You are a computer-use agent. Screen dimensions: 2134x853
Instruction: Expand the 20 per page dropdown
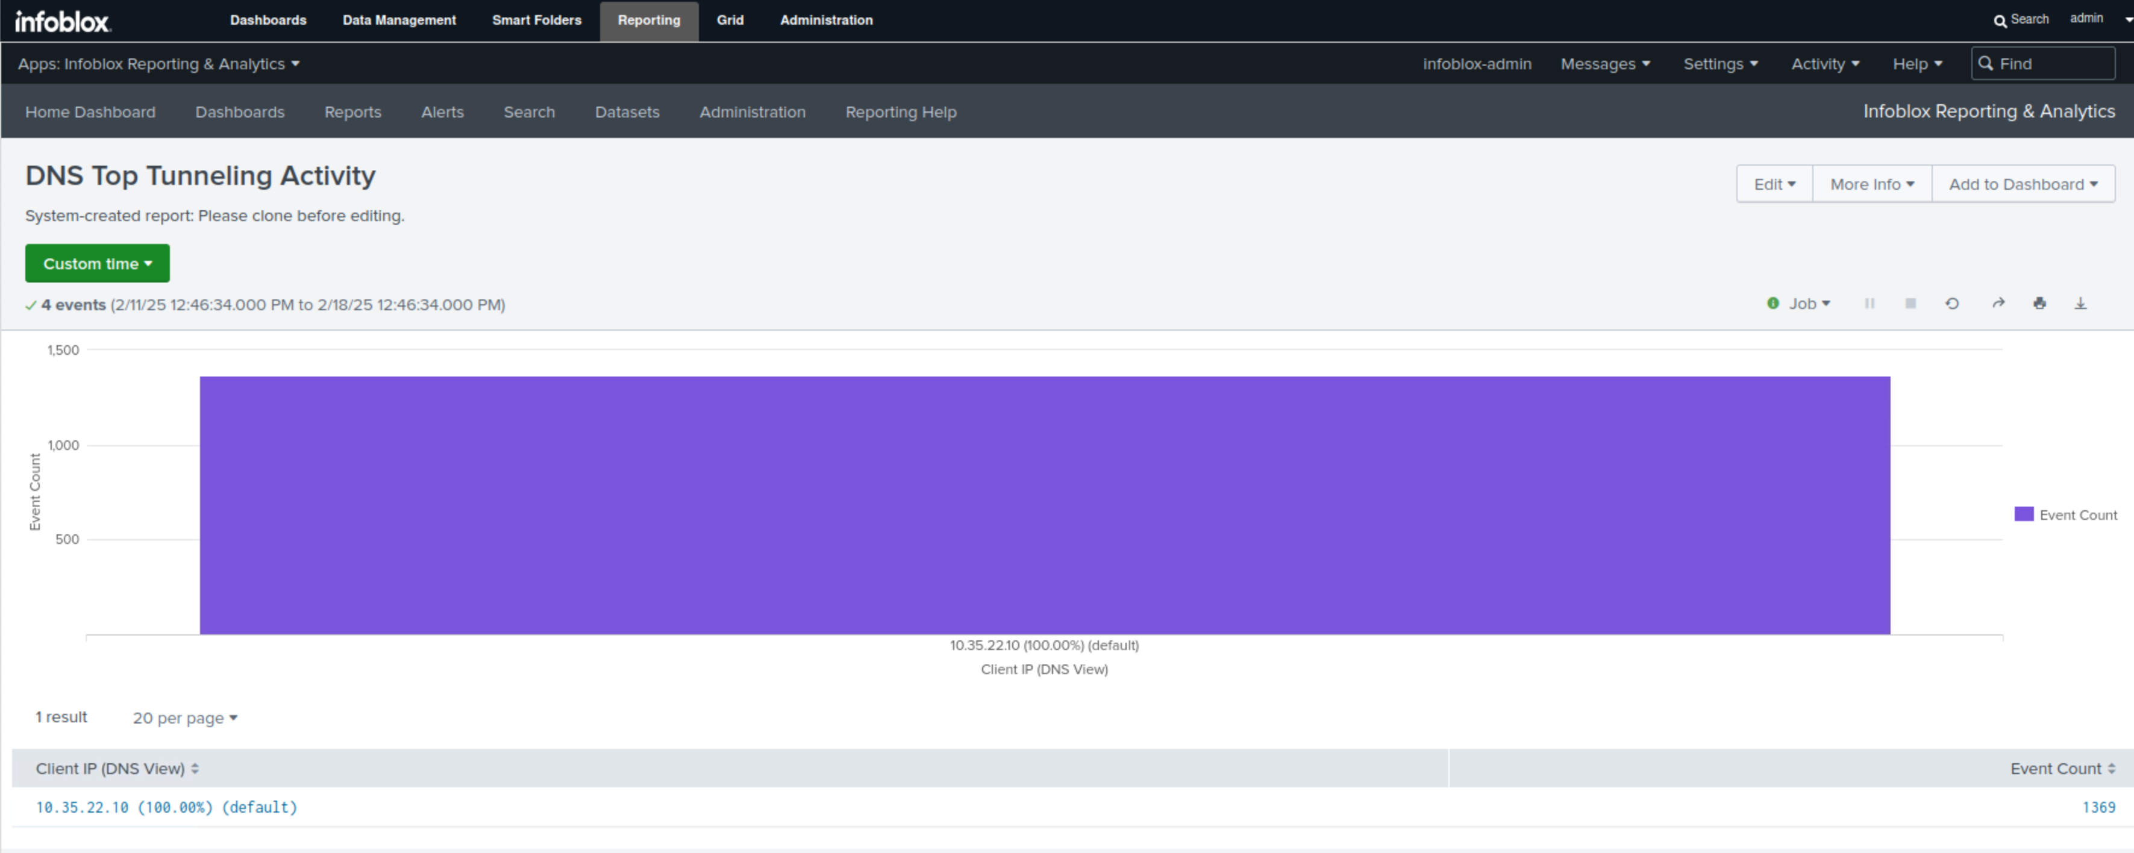[x=185, y=718]
